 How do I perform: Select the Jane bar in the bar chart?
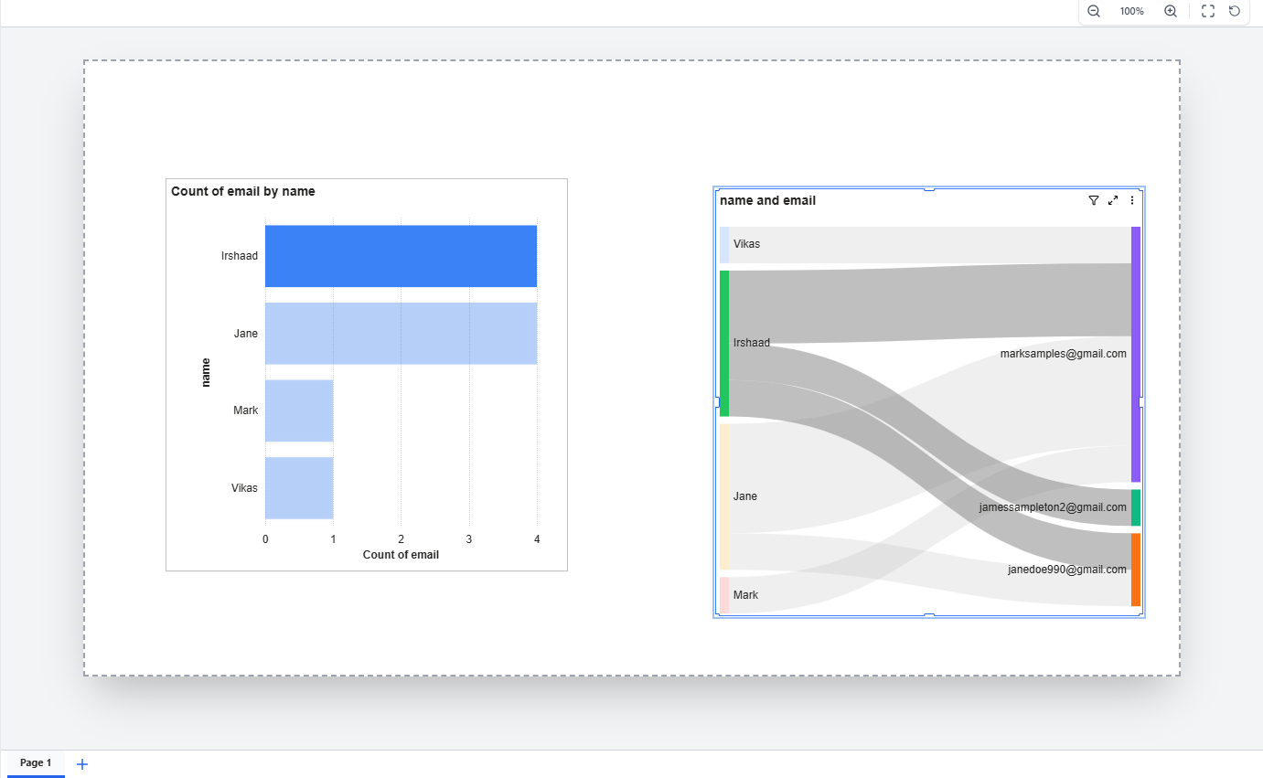401,334
